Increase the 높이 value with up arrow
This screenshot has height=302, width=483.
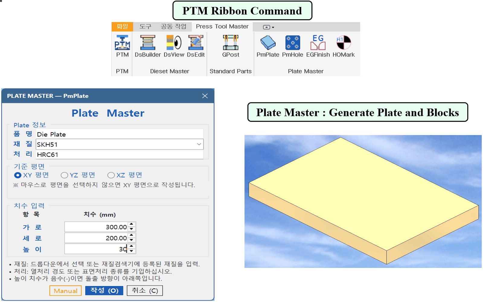coord(132,246)
